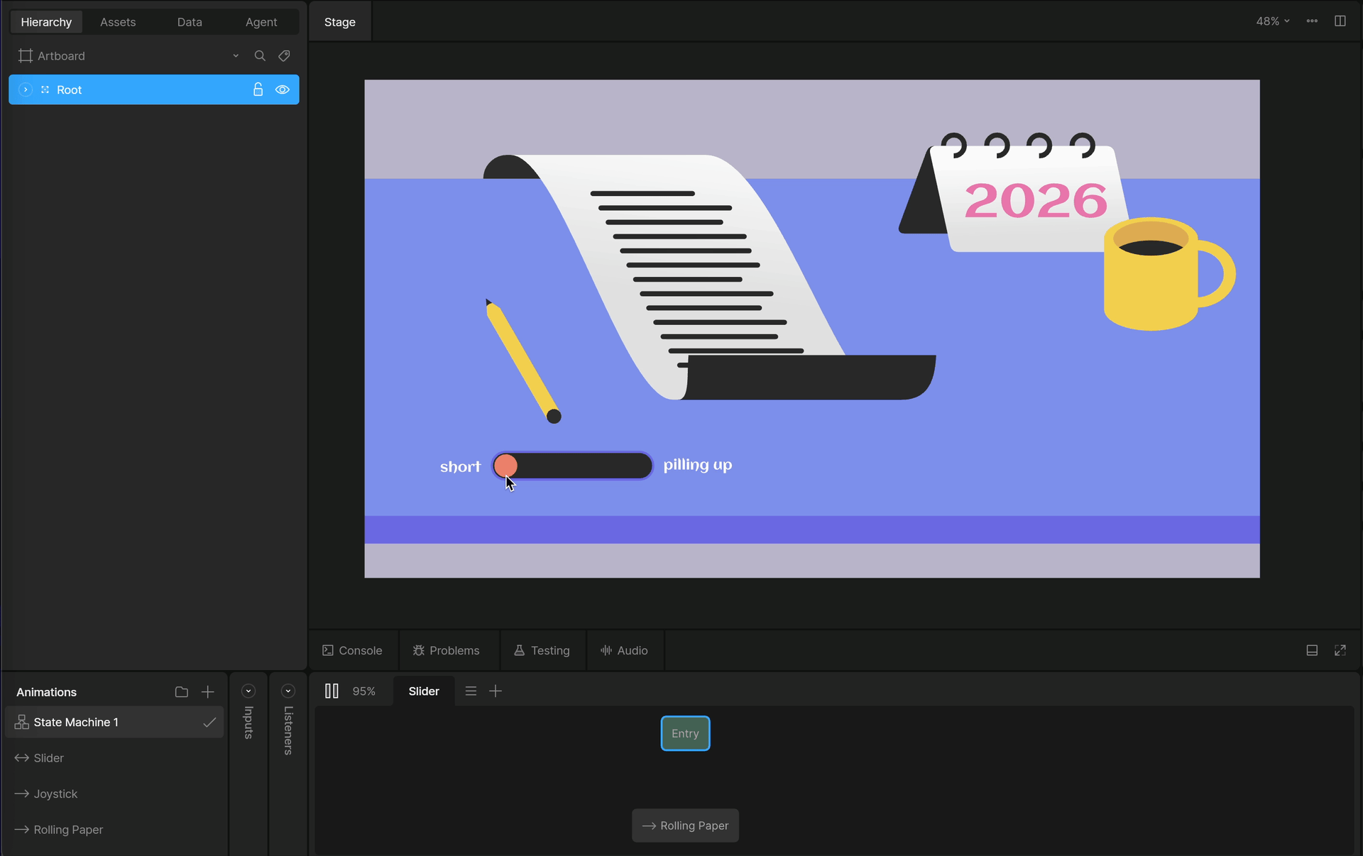The width and height of the screenshot is (1363, 856).
Task: Pause the state machine playback
Action: [x=332, y=691]
